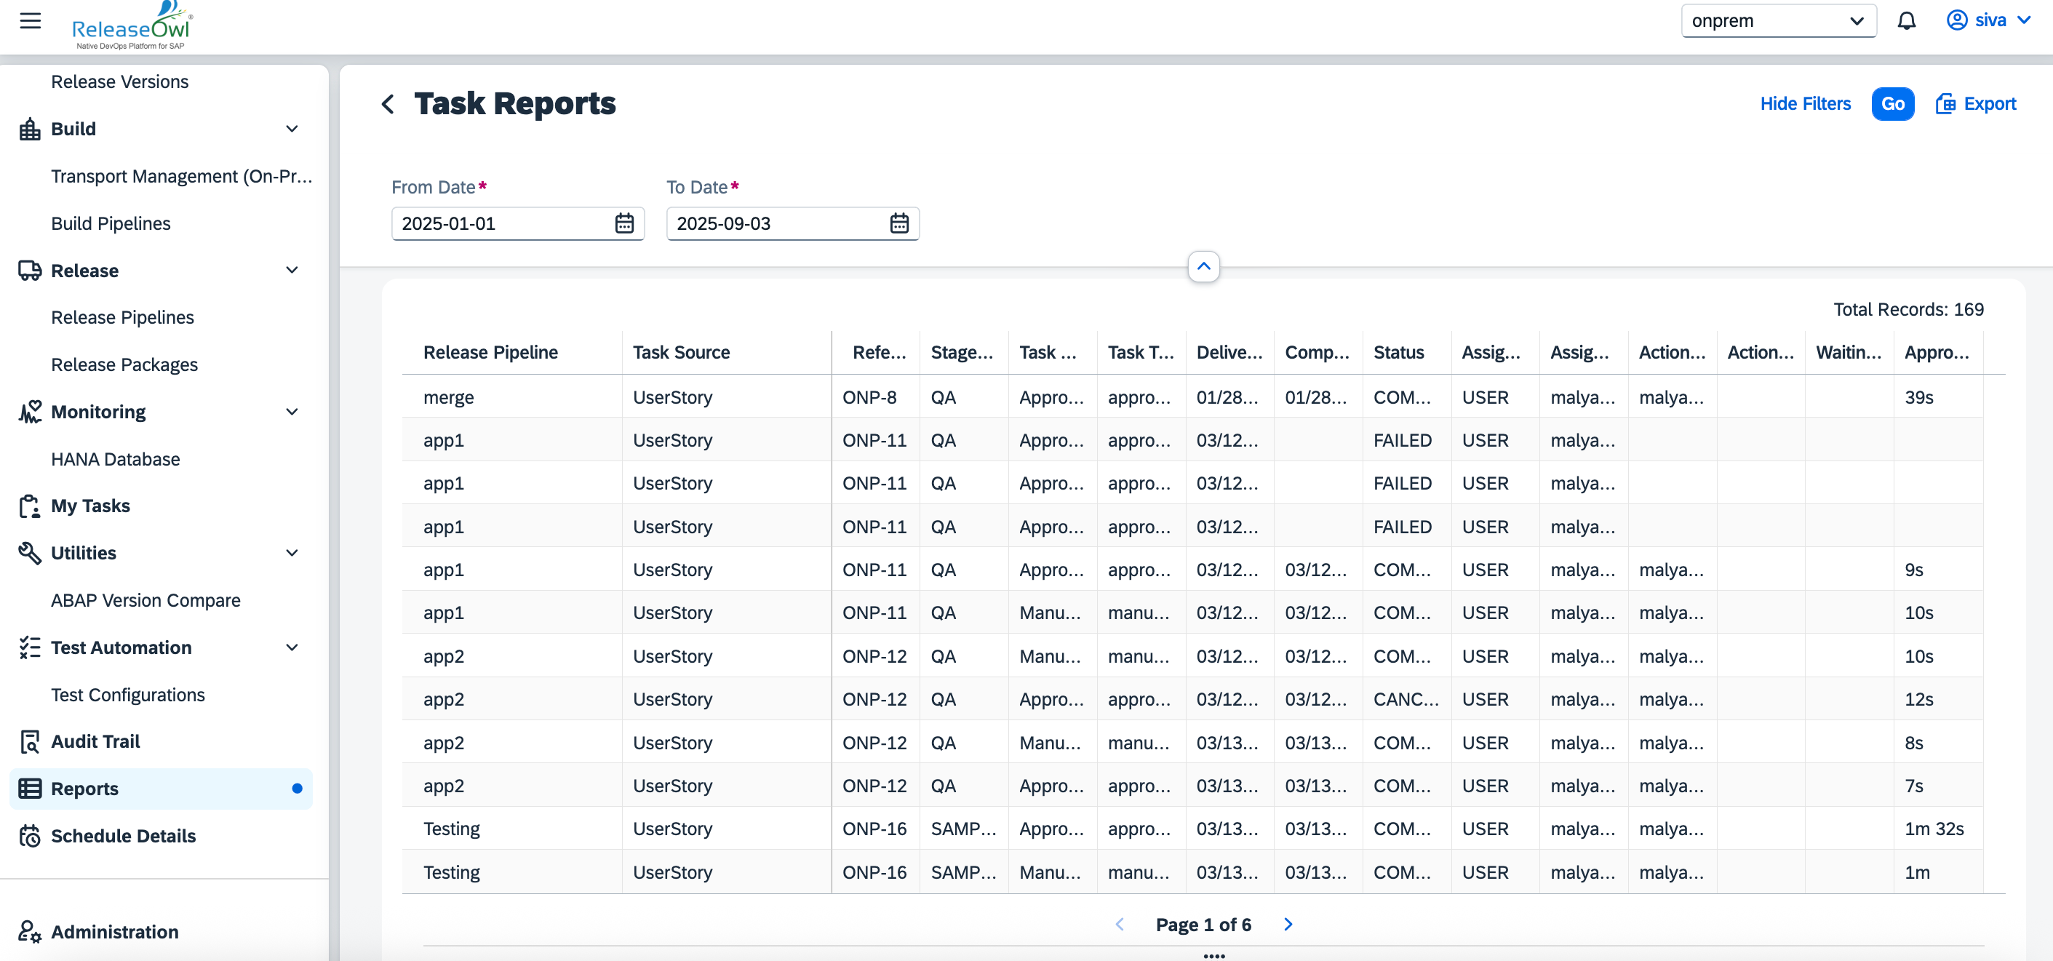Viewport: 2053px width, 961px height.
Task: Collapse the filter panel chevron
Action: point(1203,267)
